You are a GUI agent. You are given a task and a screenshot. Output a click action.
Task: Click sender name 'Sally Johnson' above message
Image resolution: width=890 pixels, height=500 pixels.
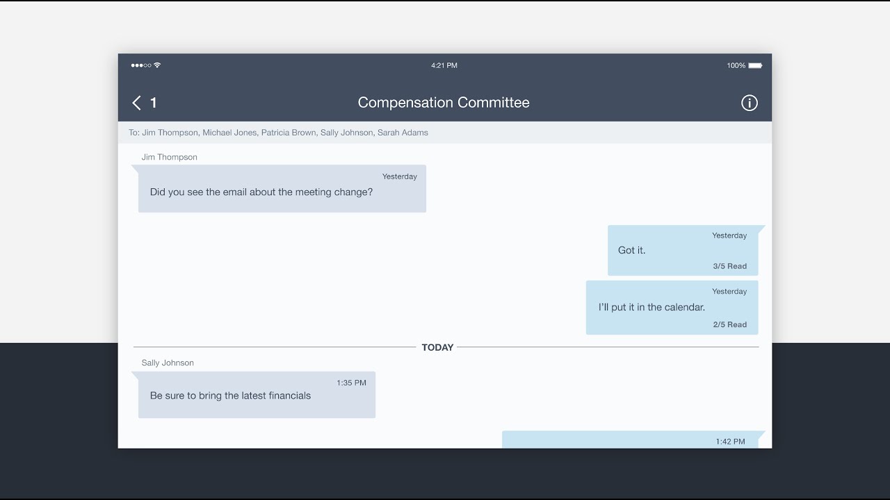[x=168, y=362]
